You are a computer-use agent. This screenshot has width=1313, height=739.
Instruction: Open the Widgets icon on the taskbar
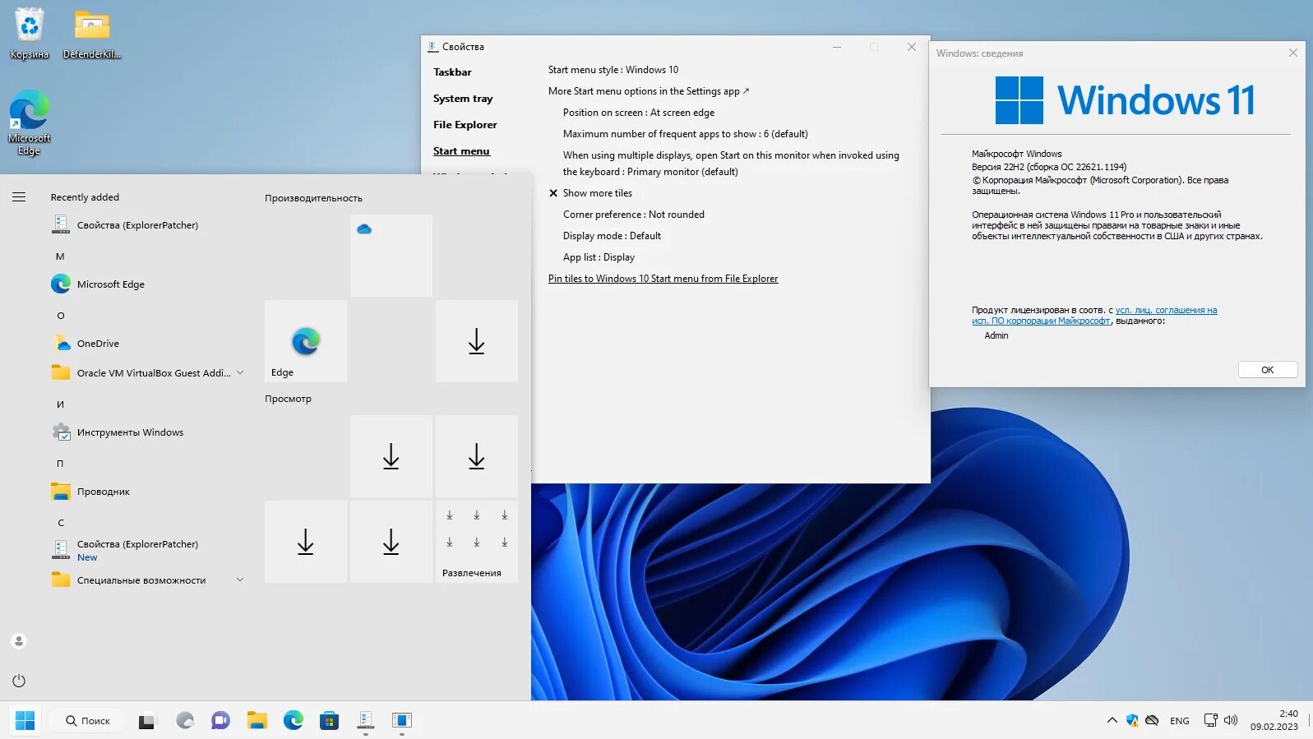coord(185,721)
